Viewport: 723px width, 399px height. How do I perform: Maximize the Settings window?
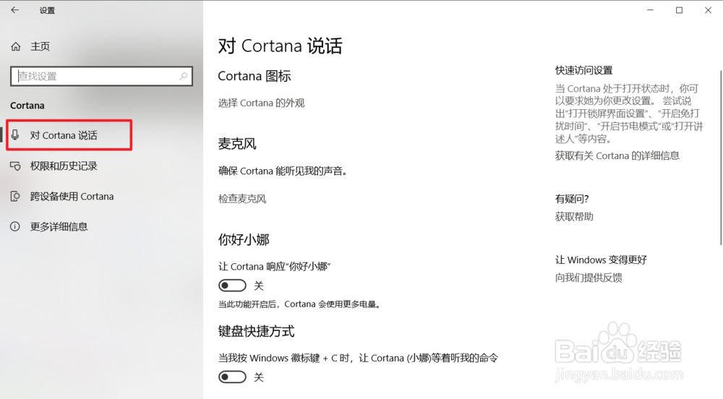(679, 10)
